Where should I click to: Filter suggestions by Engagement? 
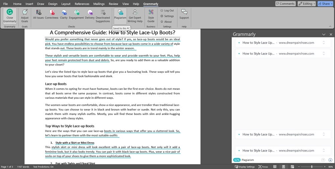point(76,14)
